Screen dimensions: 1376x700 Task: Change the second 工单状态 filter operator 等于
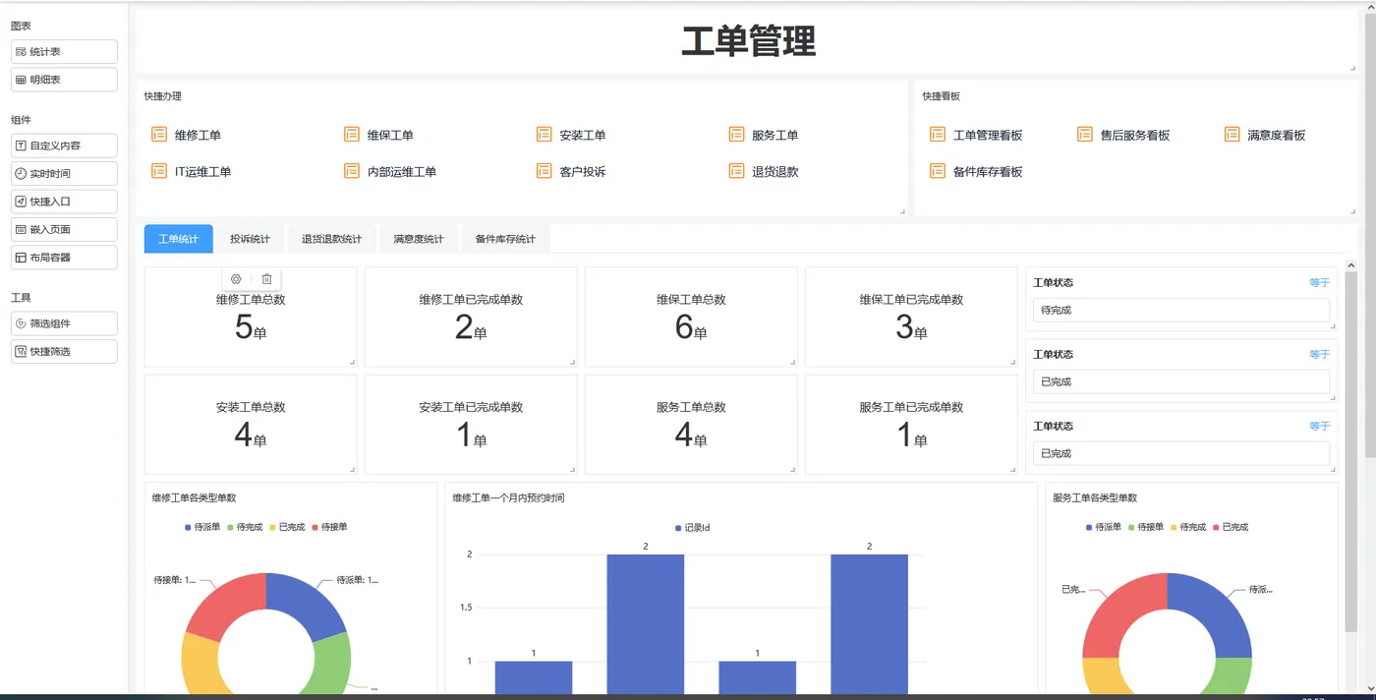pos(1319,354)
